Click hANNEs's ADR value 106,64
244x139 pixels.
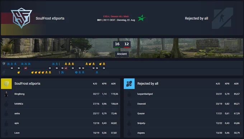click(114, 104)
